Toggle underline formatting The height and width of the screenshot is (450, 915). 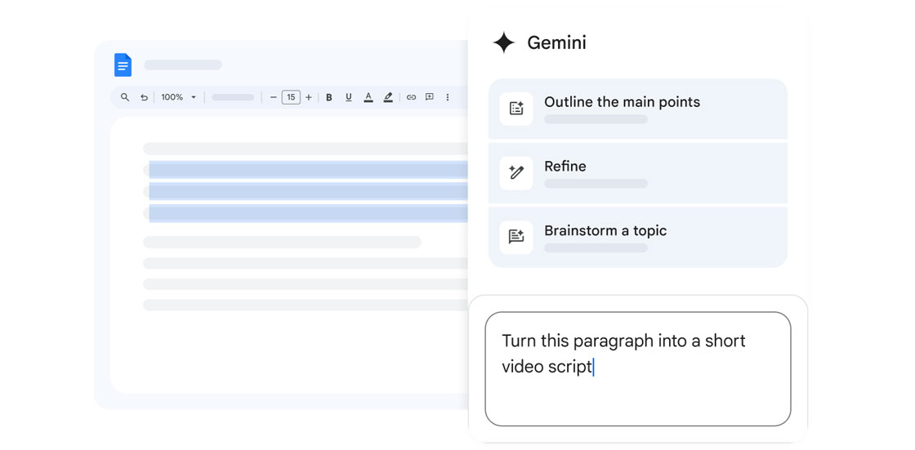(x=348, y=97)
